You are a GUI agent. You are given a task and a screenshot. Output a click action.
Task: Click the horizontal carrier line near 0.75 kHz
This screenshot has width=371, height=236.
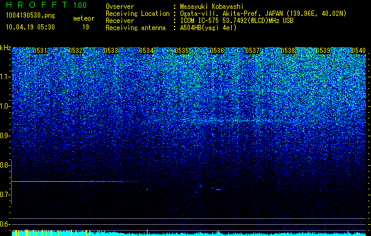point(74,181)
